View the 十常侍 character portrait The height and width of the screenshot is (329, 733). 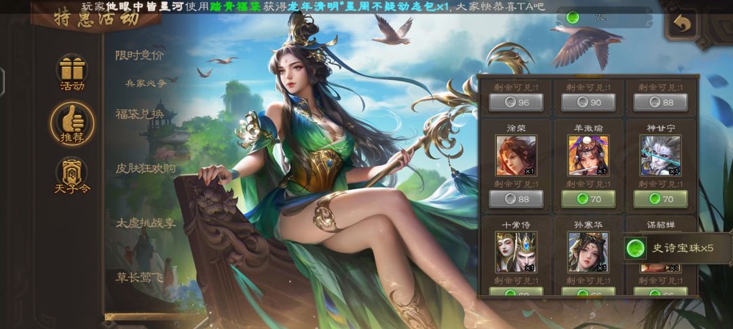(x=516, y=252)
